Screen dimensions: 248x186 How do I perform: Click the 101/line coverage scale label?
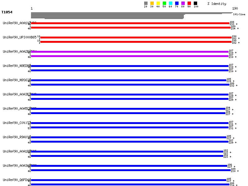coord(239,14)
